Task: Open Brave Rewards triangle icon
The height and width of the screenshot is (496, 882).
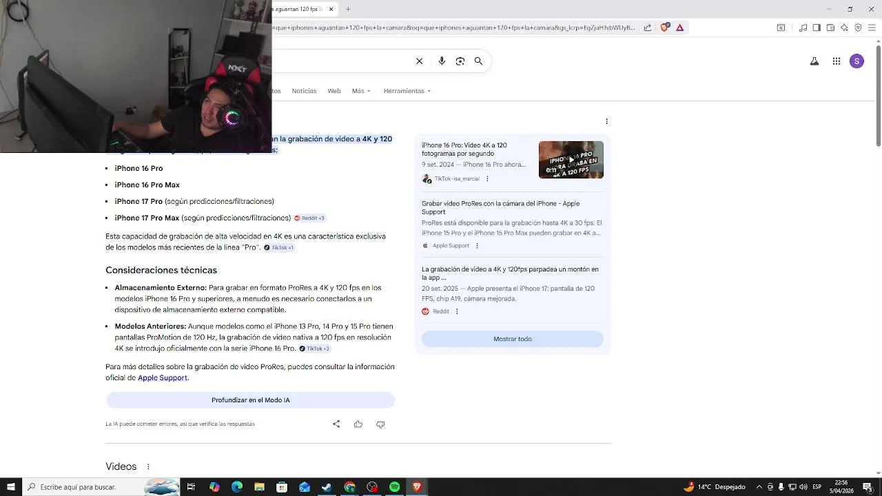Action: click(680, 28)
